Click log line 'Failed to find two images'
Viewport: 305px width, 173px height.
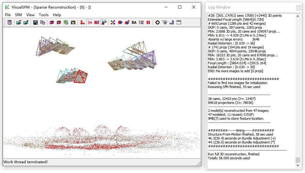pyautogui.click(x=237, y=83)
